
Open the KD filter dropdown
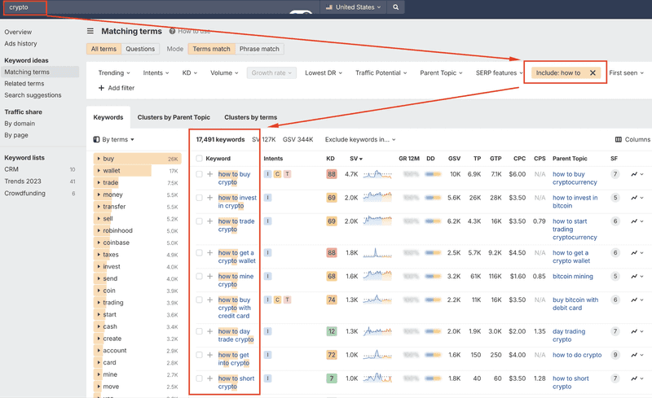pos(190,72)
